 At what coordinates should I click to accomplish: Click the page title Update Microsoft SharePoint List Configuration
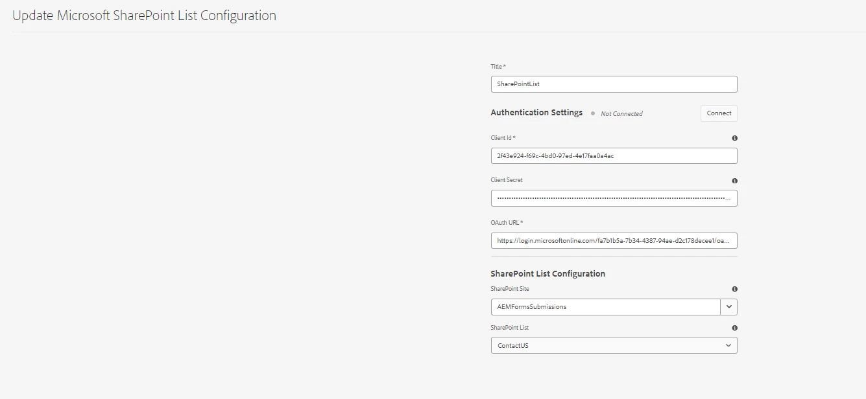[144, 16]
